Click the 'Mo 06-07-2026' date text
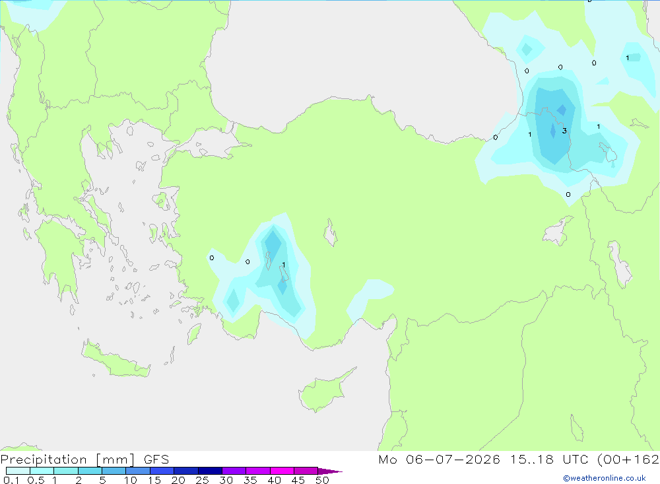Image resolution: width=660 pixels, height=484 pixels. [x=440, y=460]
